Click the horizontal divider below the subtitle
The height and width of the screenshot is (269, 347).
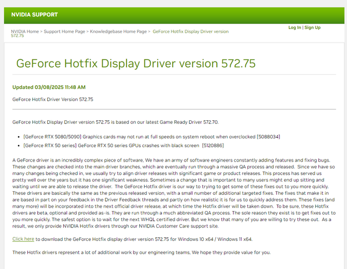coord(173,109)
